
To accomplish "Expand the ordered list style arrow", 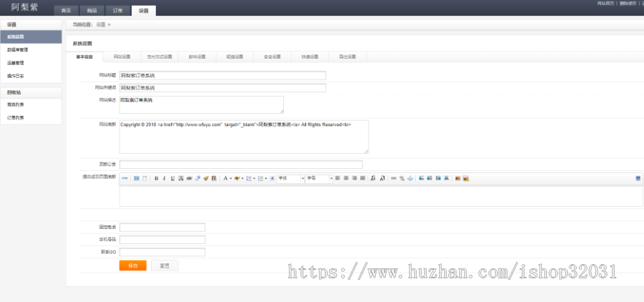I will click(x=254, y=178).
